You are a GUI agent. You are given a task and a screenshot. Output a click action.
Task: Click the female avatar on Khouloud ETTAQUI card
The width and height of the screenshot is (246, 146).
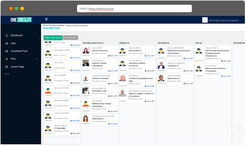pos(48,91)
